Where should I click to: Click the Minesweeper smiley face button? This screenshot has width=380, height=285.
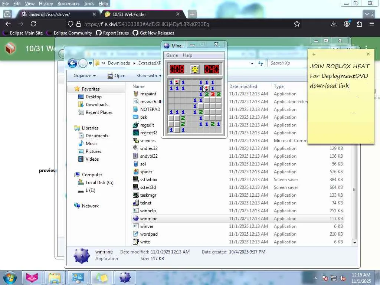click(195, 69)
